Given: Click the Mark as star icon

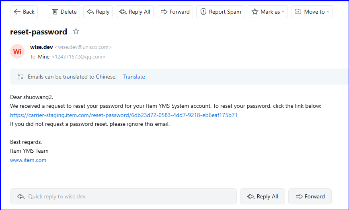Looking at the screenshot, I should pyautogui.click(x=255, y=12).
